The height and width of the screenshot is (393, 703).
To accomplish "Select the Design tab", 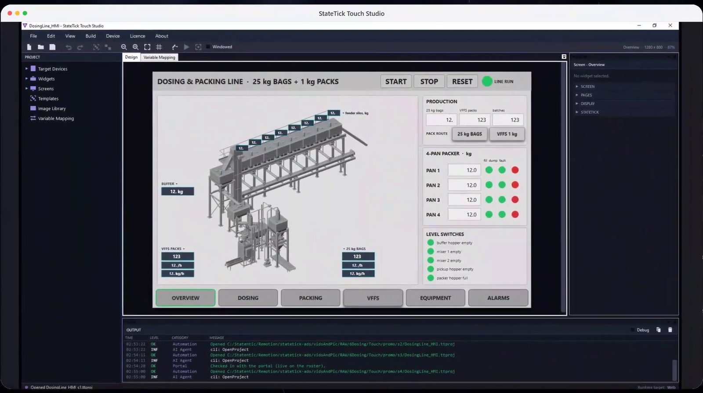I will (131, 57).
